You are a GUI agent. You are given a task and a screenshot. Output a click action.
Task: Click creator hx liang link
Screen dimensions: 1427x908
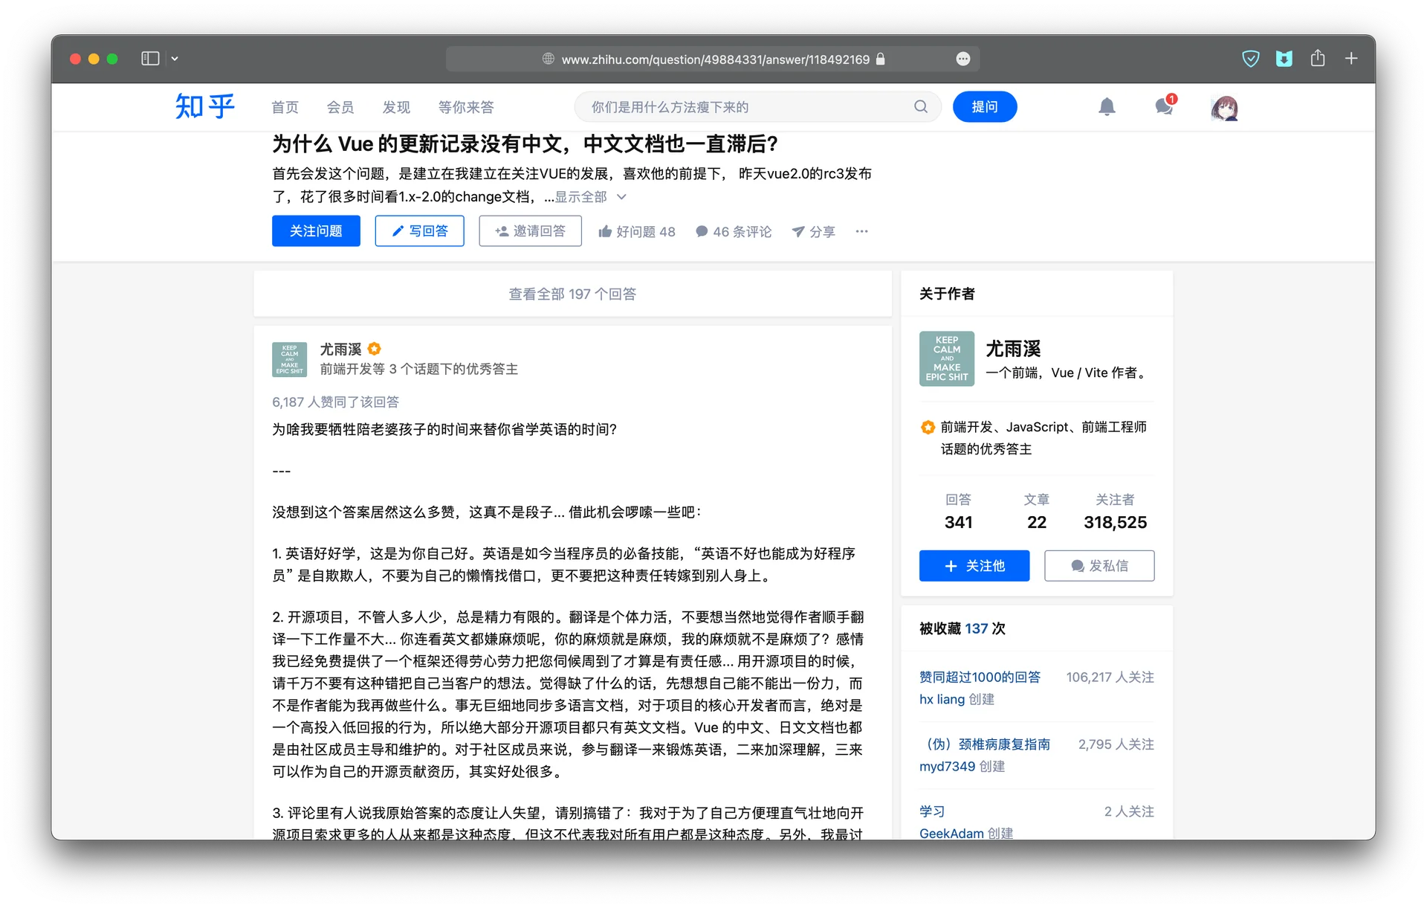942,699
